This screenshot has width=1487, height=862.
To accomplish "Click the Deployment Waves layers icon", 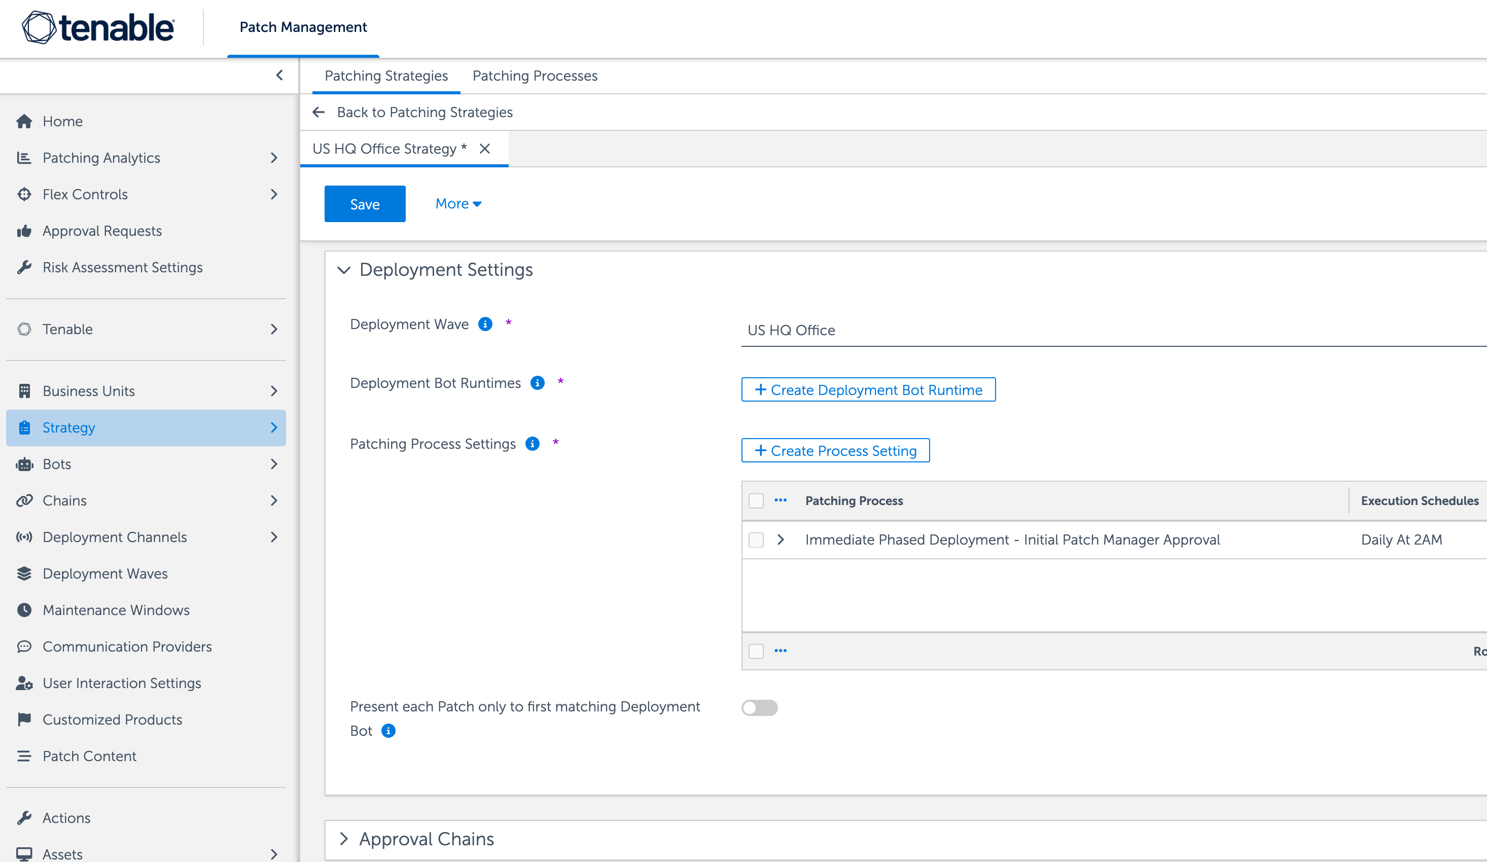I will [24, 573].
